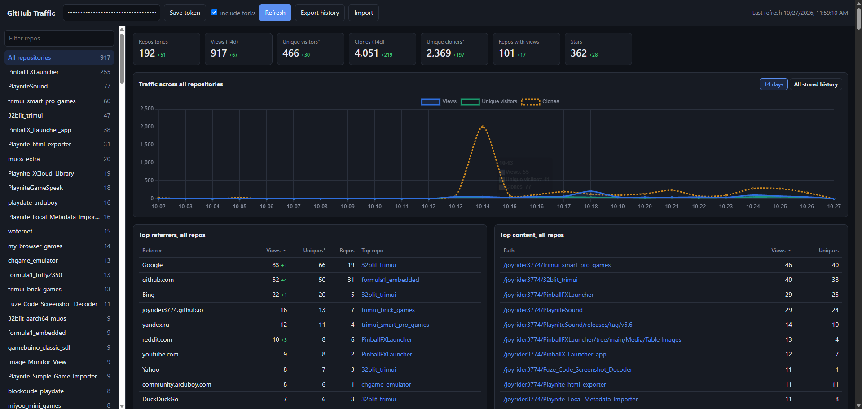Open Export history
Image resolution: width=862 pixels, height=409 pixels.
320,13
